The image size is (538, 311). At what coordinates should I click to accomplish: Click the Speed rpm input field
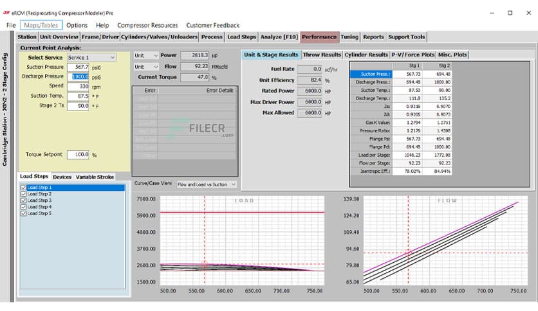point(78,86)
